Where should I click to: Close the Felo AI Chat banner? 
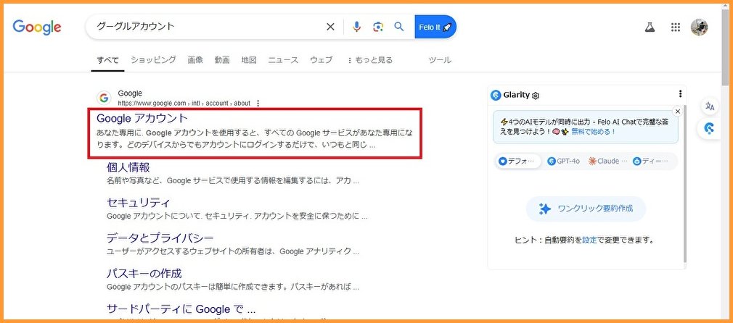pyautogui.click(x=677, y=111)
